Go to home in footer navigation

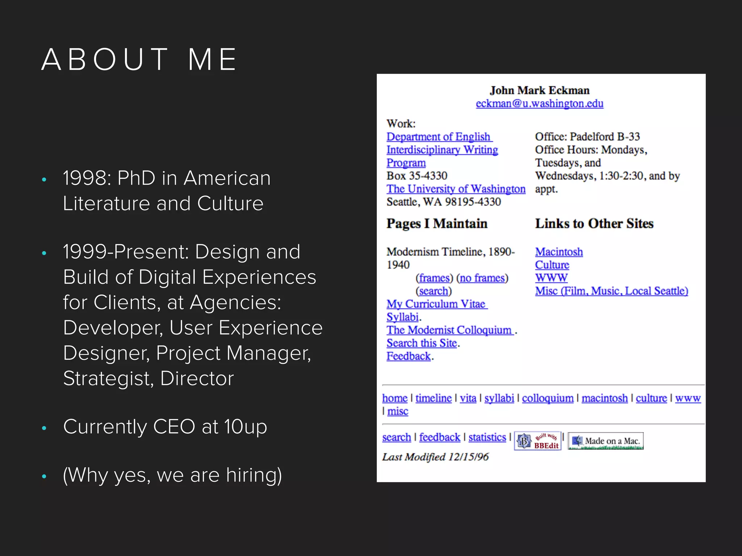[x=395, y=398]
